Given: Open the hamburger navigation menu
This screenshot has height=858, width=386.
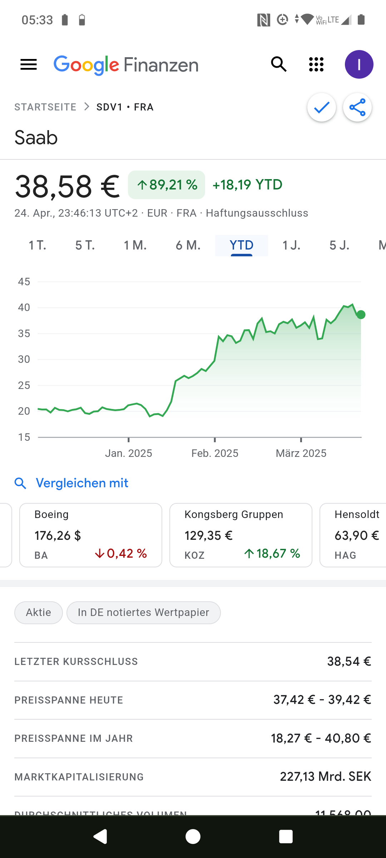Looking at the screenshot, I should coord(29,65).
